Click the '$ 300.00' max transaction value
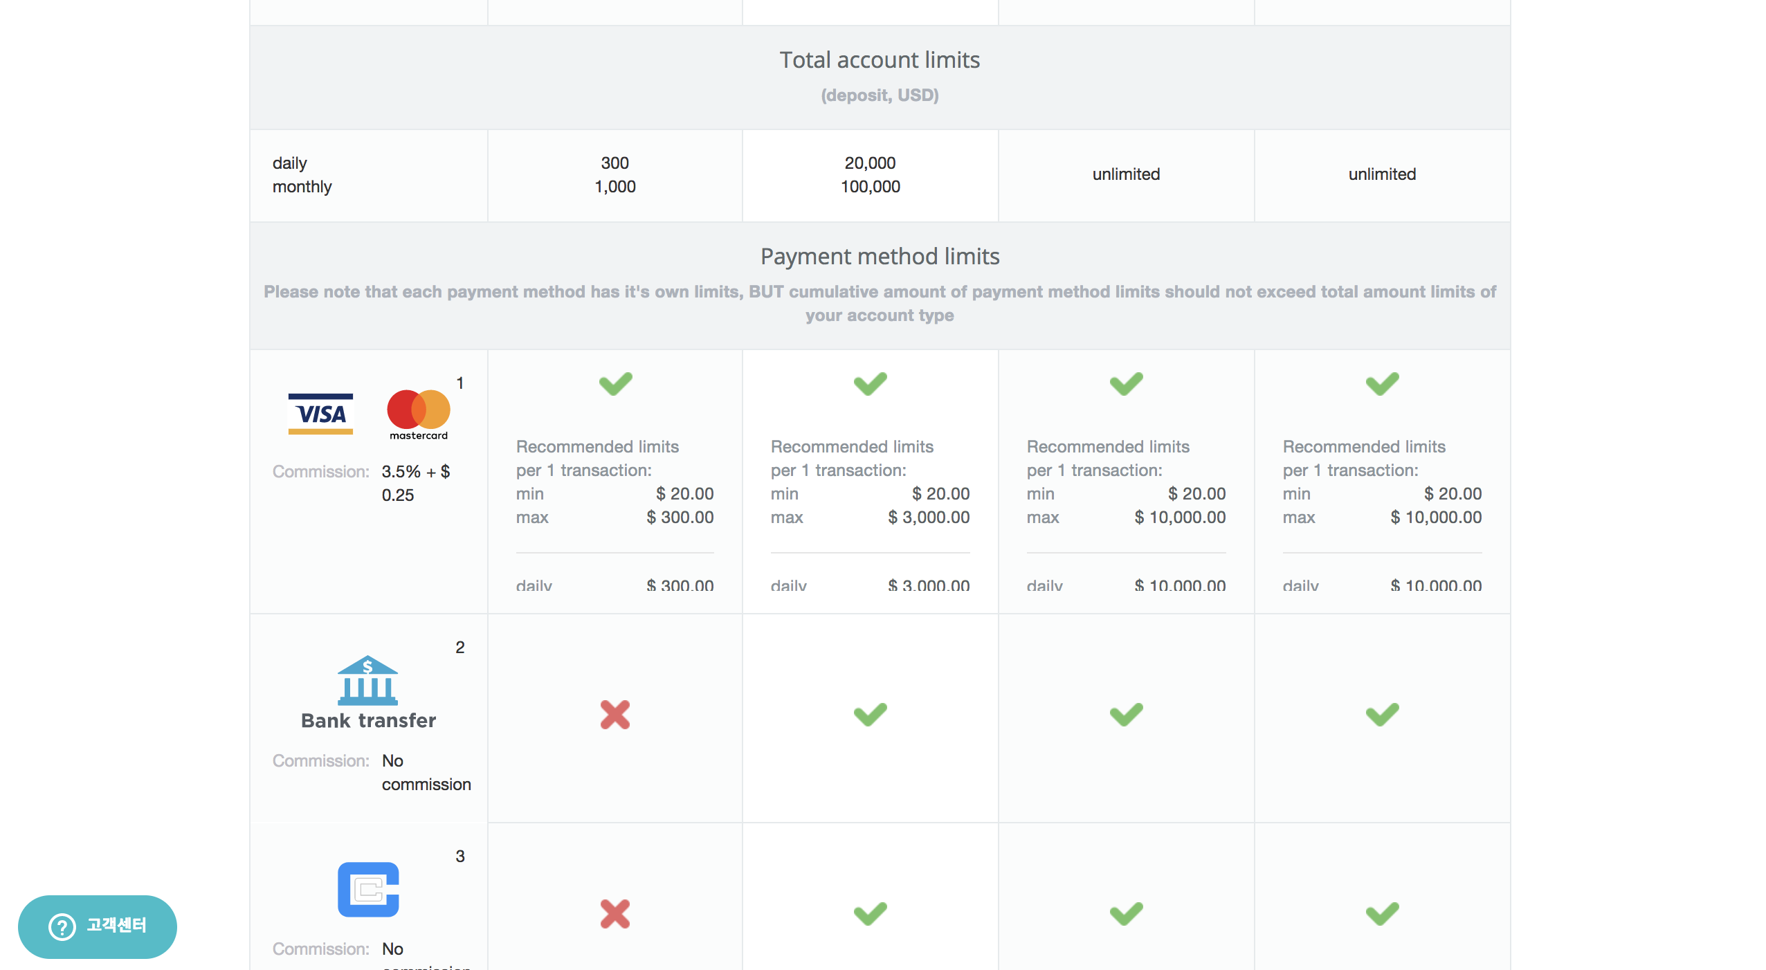Viewport: 1766px width, 970px height. coord(680,518)
